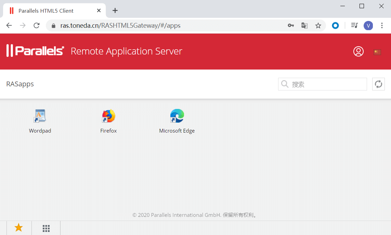
Task: Translate this page icon
Action: 304,25
